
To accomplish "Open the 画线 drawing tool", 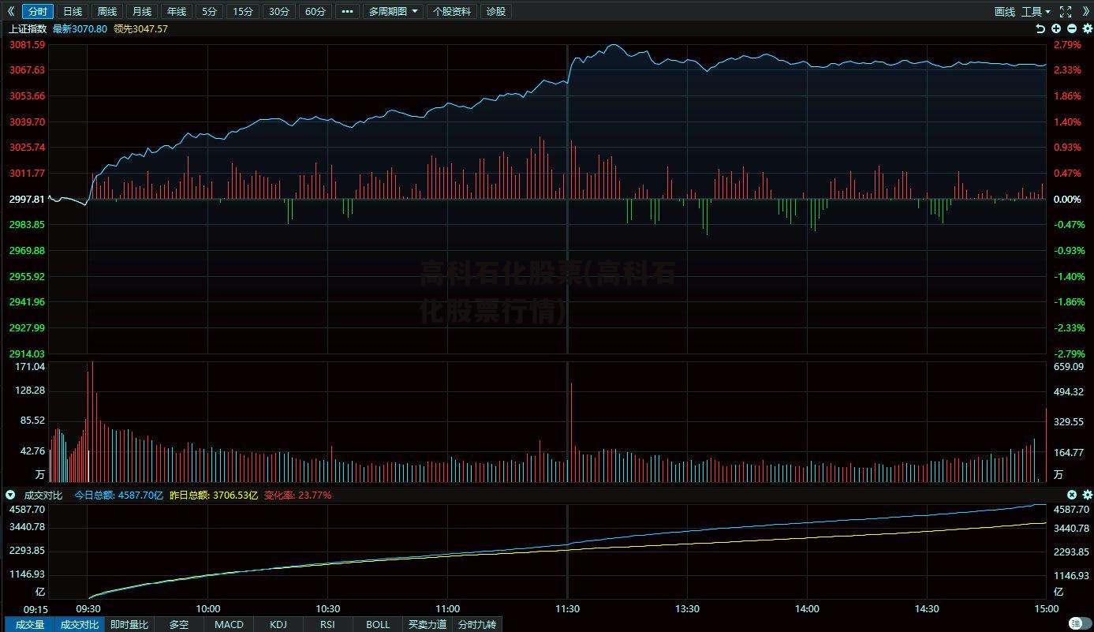I will pyautogui.click(x=1004, y=11).
